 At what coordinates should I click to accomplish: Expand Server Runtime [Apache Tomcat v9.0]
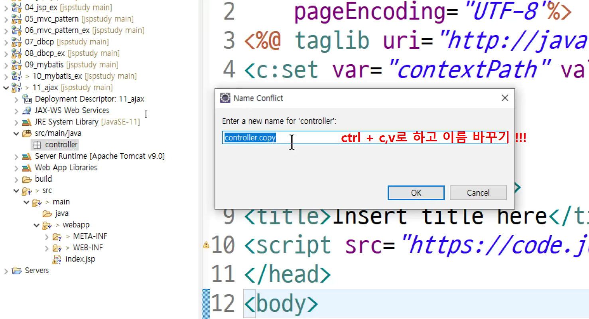point(16,156)
